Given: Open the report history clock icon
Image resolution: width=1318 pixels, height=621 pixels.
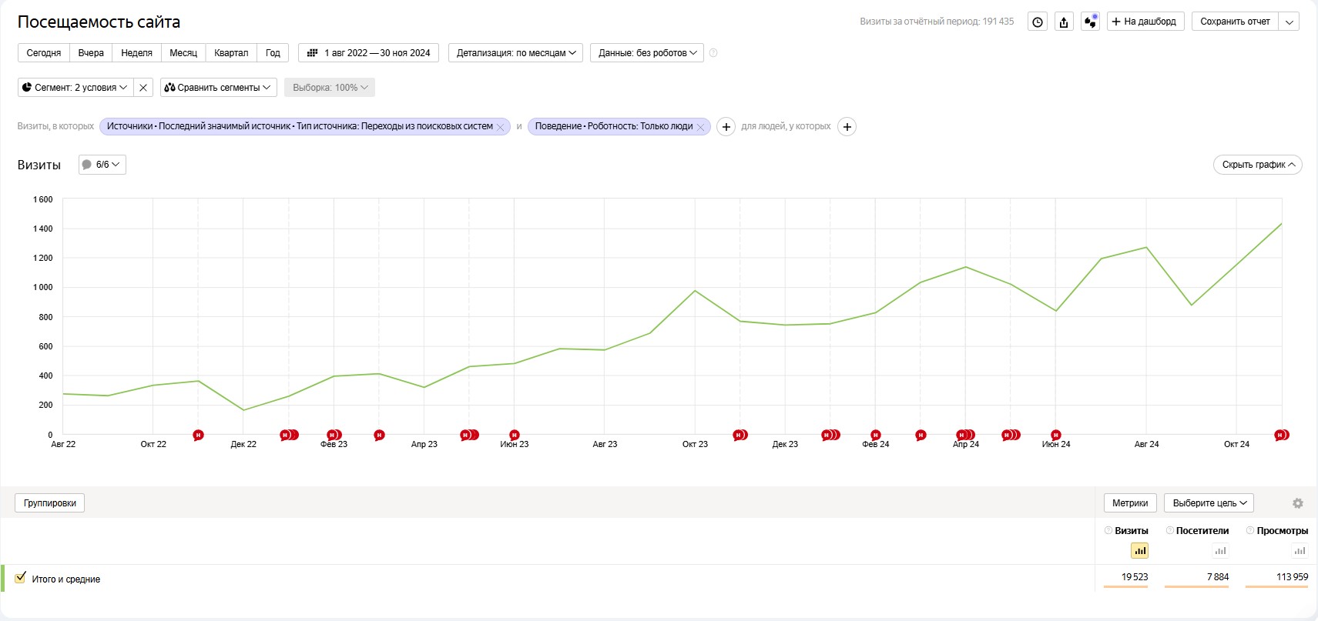Looking at the screenshot, I should coord(1038,22).
